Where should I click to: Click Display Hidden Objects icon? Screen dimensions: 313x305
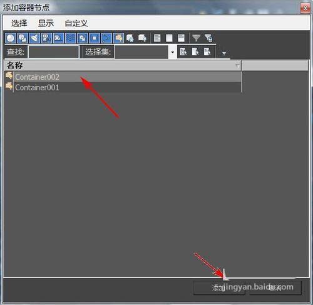pos(142,38)
